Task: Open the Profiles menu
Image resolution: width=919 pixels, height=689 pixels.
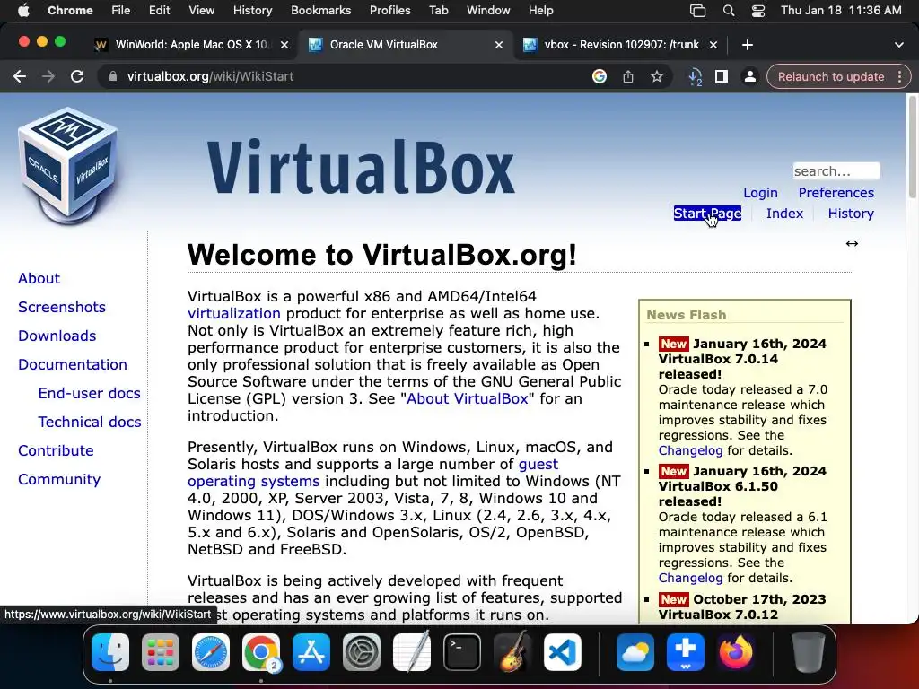Action: (389, 11)
